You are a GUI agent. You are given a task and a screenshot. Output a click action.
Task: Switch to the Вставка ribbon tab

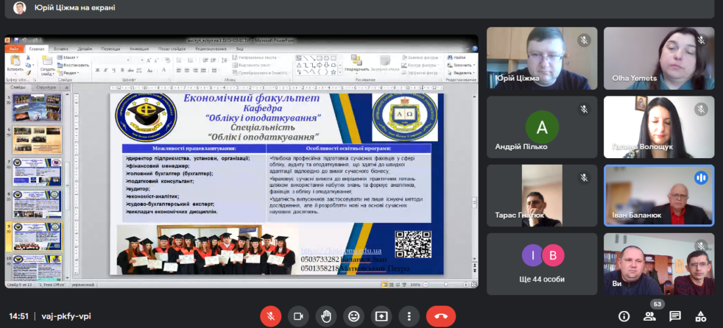[60, 49]
